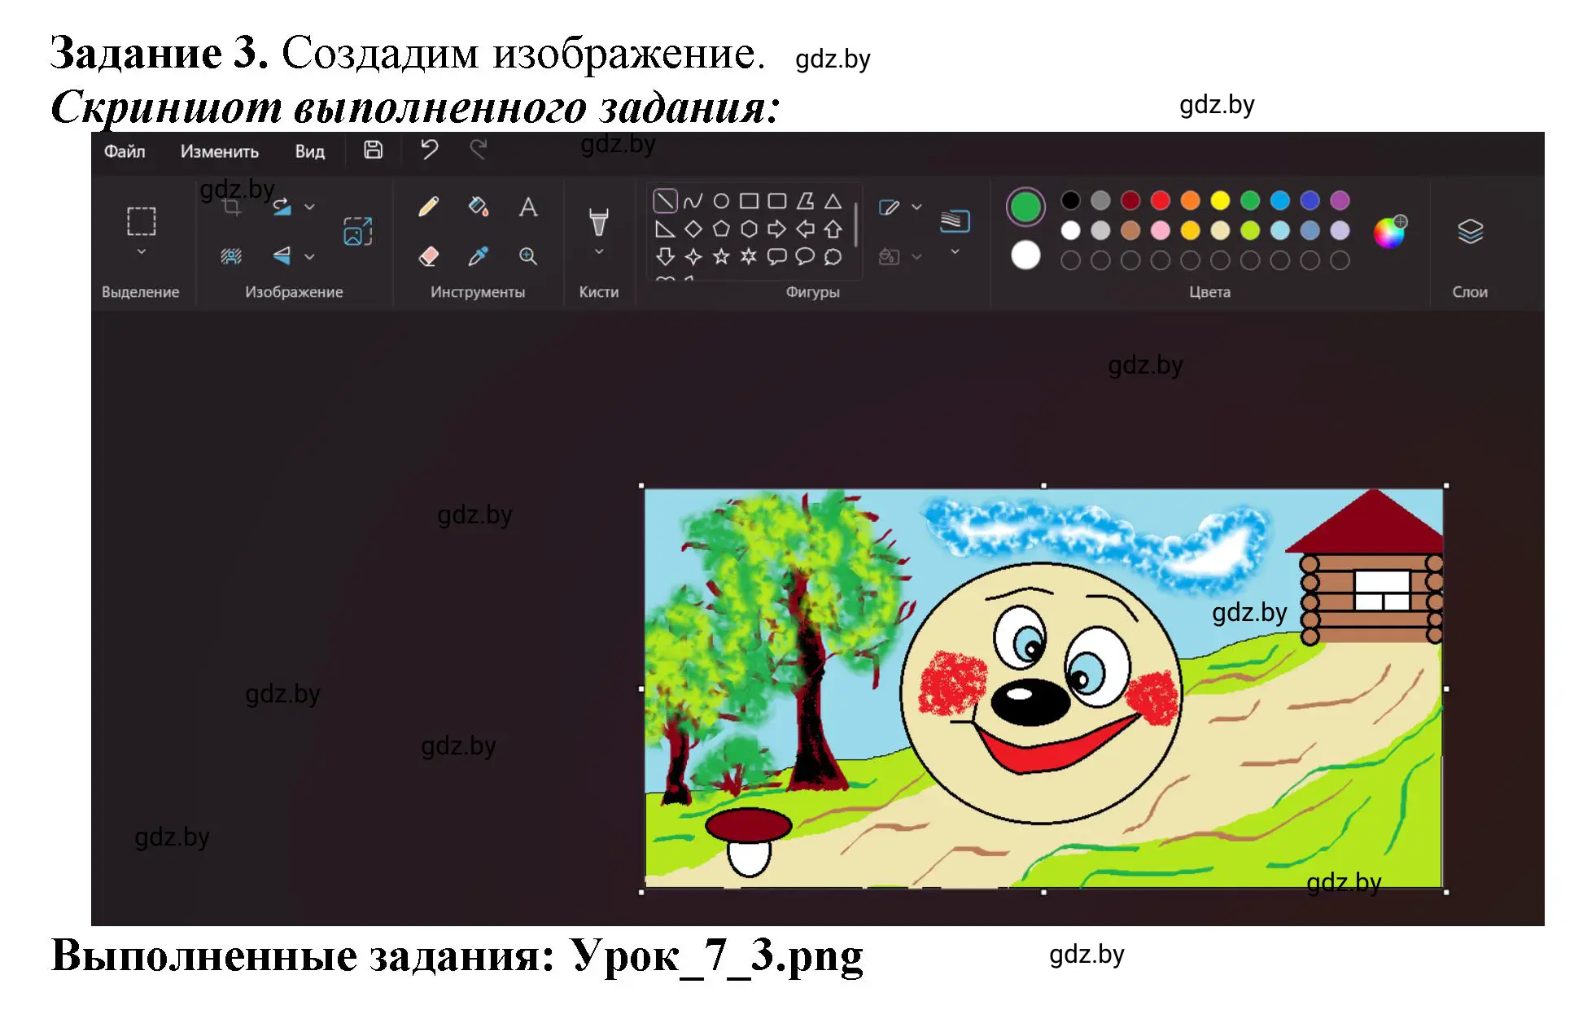
Task: Select the Color picker eyedropper tool
Action: coord(479,256)
